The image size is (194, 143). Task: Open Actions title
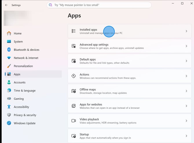(x=84, y=74)
